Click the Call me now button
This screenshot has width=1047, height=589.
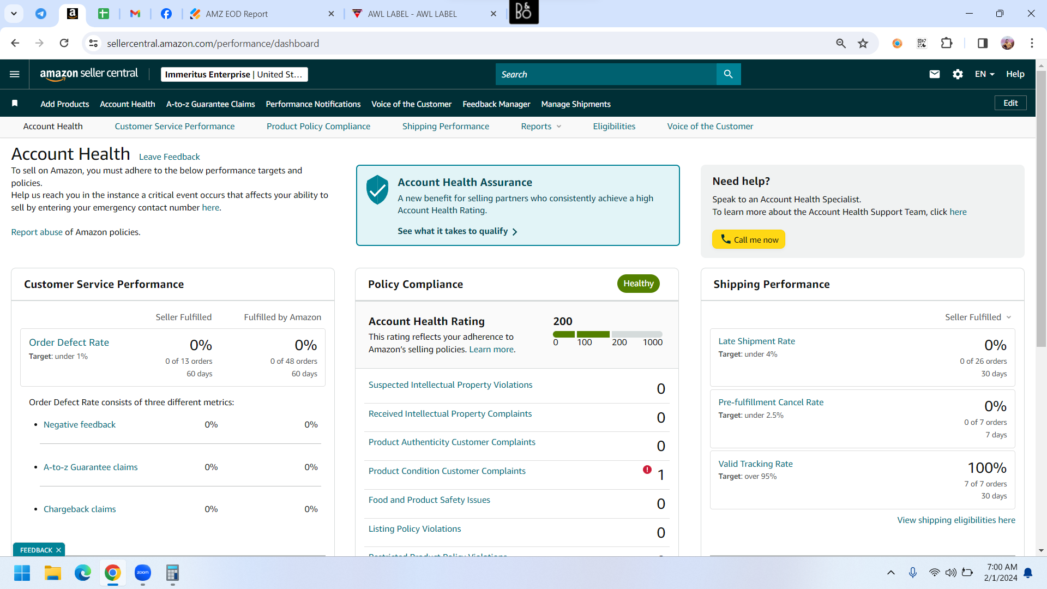pos(749,239)
